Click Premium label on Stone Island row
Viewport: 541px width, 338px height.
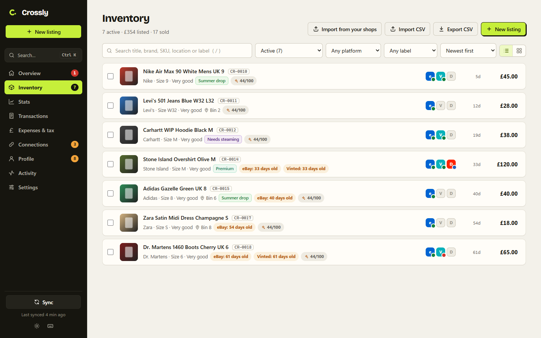[225, 169]
